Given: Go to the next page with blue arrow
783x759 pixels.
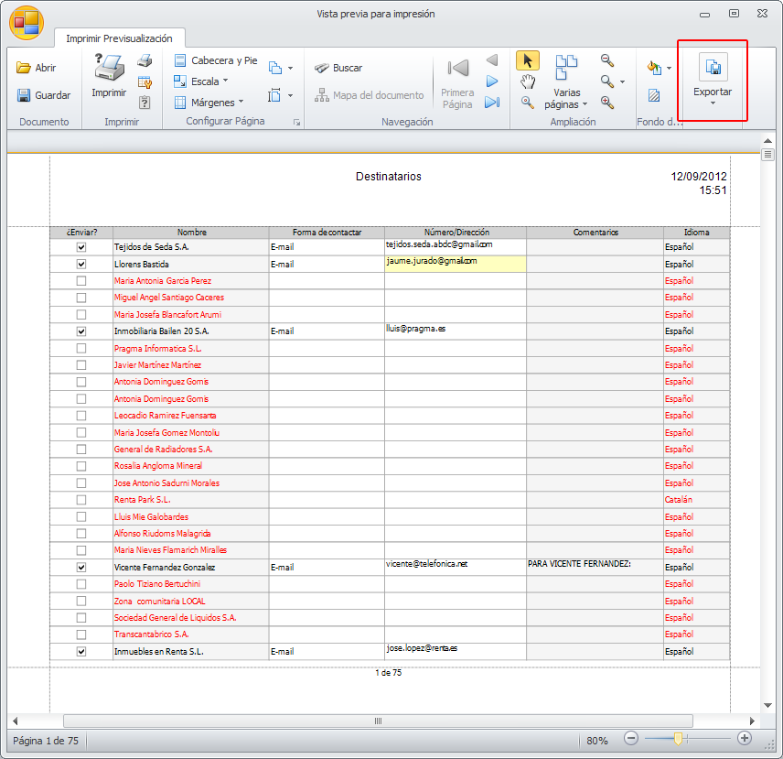Looking at the screenshot, I should pos(492,81).
